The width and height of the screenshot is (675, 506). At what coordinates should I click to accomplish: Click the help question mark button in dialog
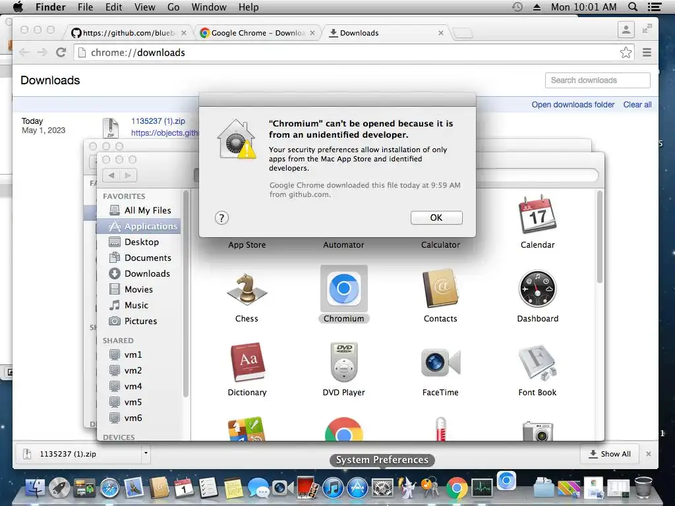click(x=221, y=217)
